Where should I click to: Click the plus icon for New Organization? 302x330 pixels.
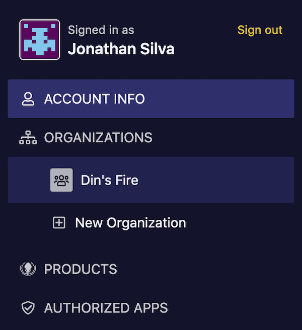[x=59, y=223]
